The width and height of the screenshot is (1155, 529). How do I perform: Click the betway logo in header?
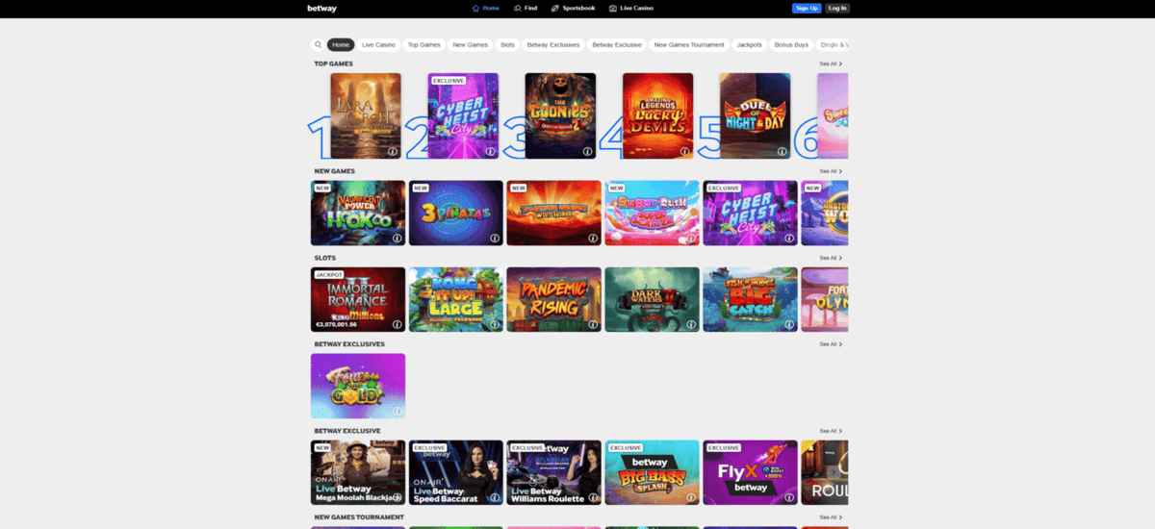tap(321, 8)
